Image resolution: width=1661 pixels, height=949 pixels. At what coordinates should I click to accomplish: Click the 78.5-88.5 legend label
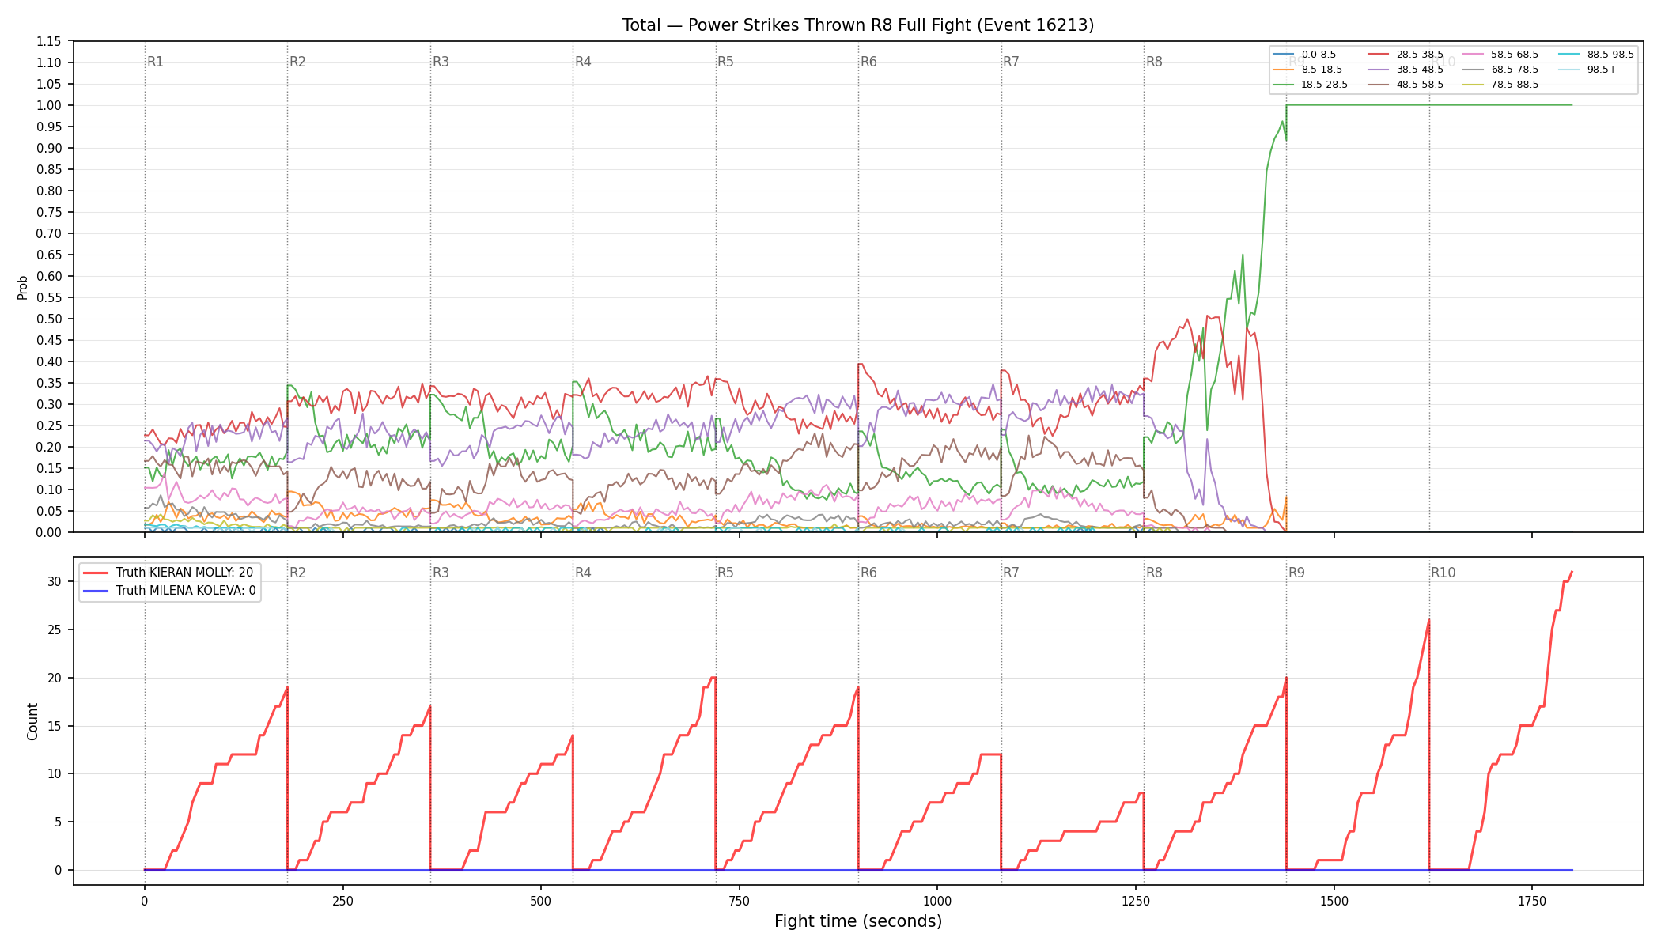(x=1515, y=85)
